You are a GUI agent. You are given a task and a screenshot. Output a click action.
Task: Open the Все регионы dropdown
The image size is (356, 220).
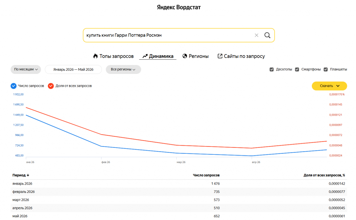pos(123,69)
